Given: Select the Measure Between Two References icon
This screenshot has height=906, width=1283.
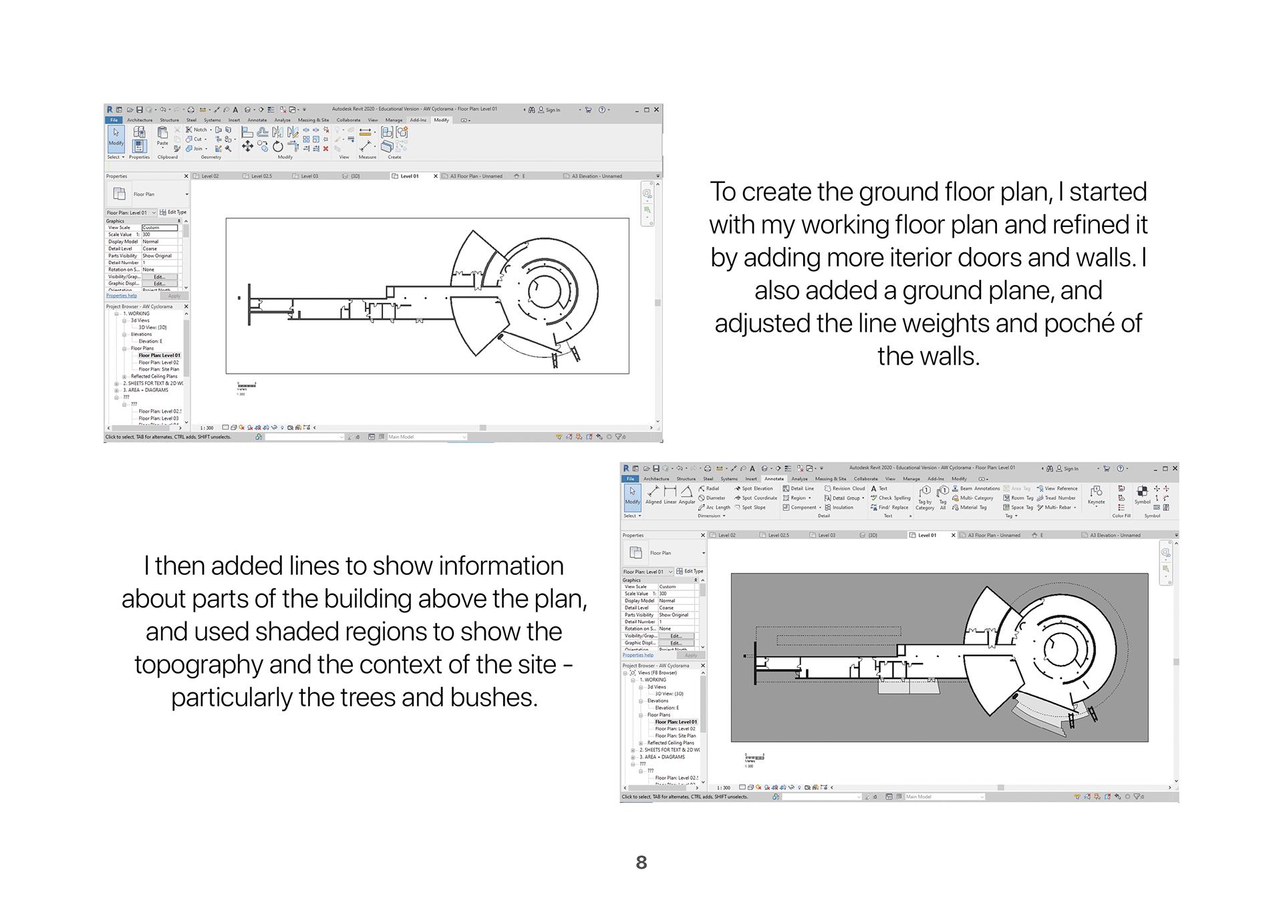Looking at the screenshot, I should pyautogui.click(x=366, y=132).
